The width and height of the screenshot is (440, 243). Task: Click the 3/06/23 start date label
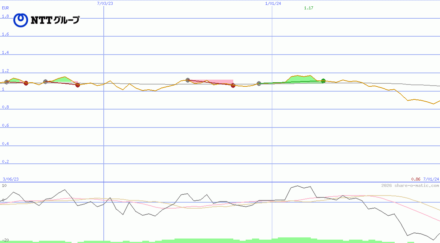(10, 179)
